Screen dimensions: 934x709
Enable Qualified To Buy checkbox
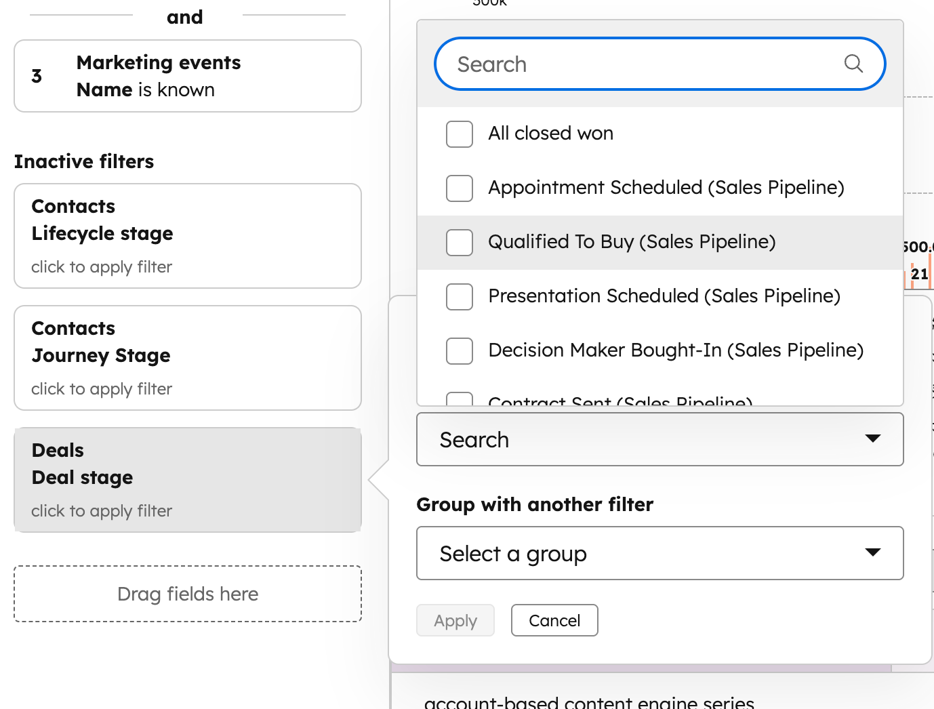point(460,243)
